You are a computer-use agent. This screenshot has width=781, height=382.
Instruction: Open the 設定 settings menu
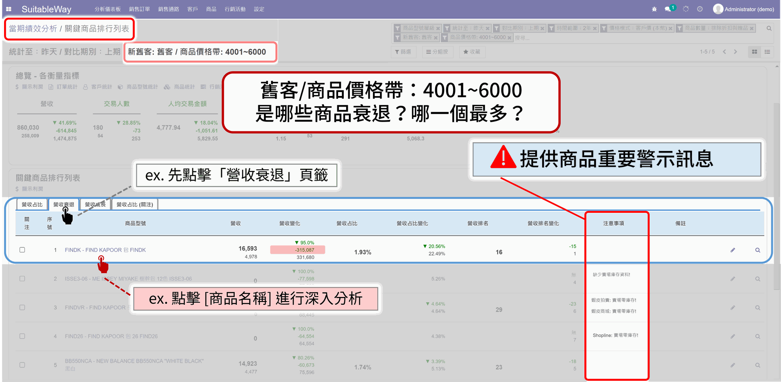(x=259, y=9)
